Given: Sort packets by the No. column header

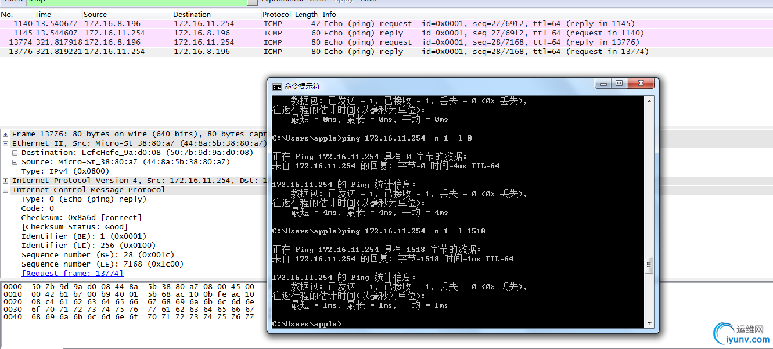Looking at the screenshot, I should pos(7,15).
